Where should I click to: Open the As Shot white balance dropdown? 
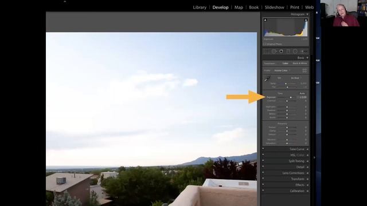click(296, 78)
